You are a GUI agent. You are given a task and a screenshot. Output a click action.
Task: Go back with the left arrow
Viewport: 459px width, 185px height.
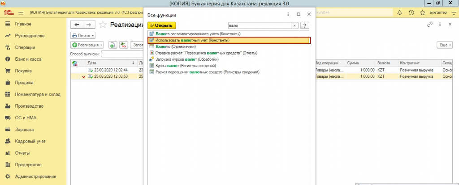click(x=77, y=25)
